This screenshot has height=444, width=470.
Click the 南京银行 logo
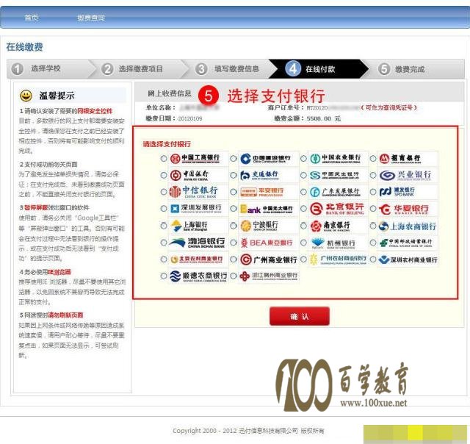338,226
